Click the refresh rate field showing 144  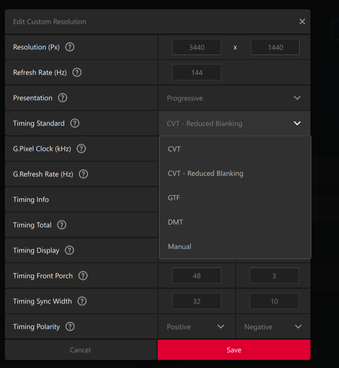[x=196, y=72]
